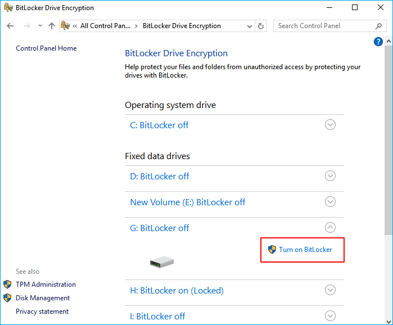Screen dimensions: 393x325
Task: Collapse the G: BitLocker off section
Action: [x=330, y=228]
